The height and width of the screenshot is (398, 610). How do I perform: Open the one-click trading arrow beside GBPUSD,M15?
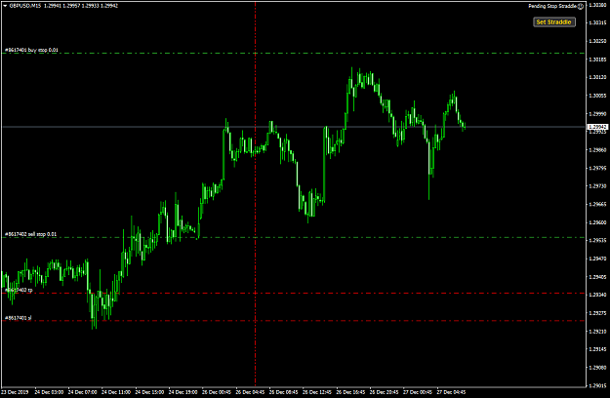(5, 6)
